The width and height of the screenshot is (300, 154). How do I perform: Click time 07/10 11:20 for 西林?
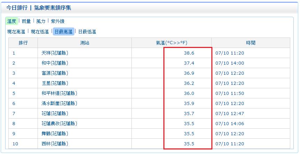pyautogui.click(x=230, y=144)
